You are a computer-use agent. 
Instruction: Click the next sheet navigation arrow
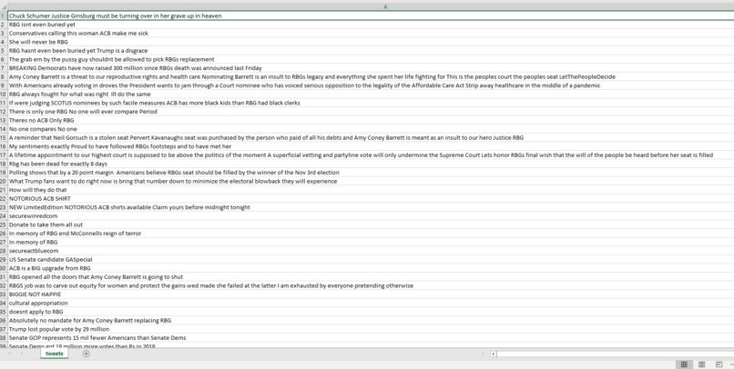coord(22,354)
